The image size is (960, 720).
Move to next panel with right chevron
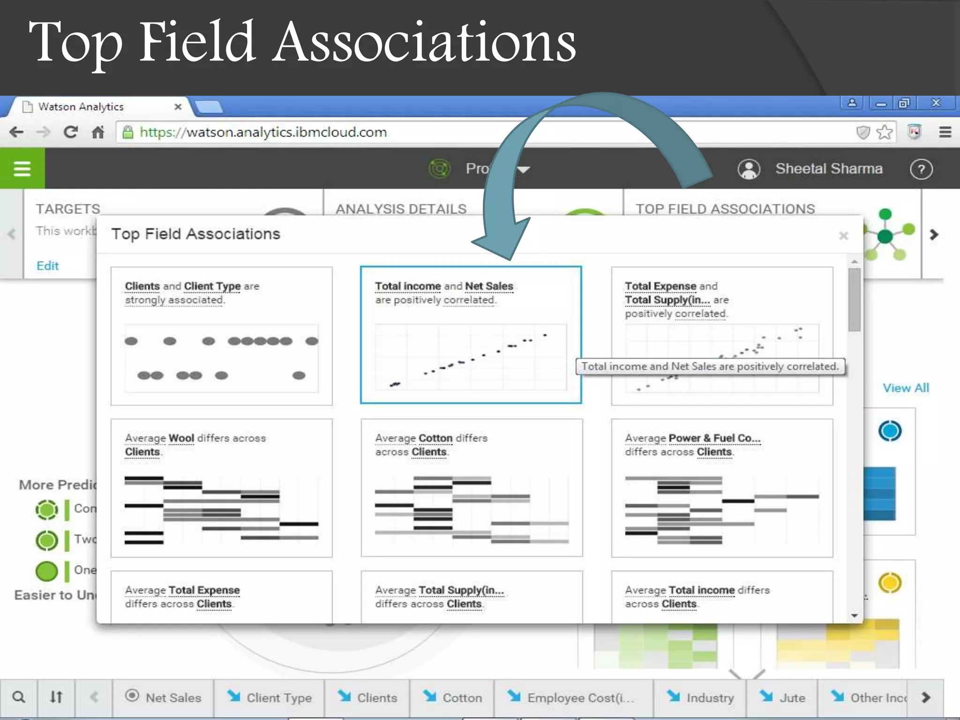coord(934,234)
